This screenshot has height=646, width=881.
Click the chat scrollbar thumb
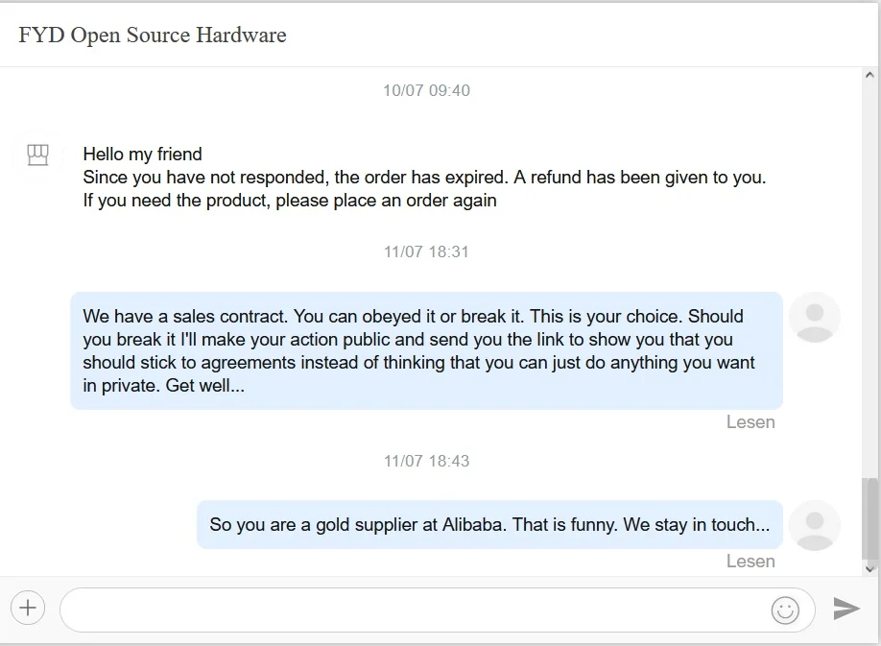pyautogui.click(x=870, y=518)
